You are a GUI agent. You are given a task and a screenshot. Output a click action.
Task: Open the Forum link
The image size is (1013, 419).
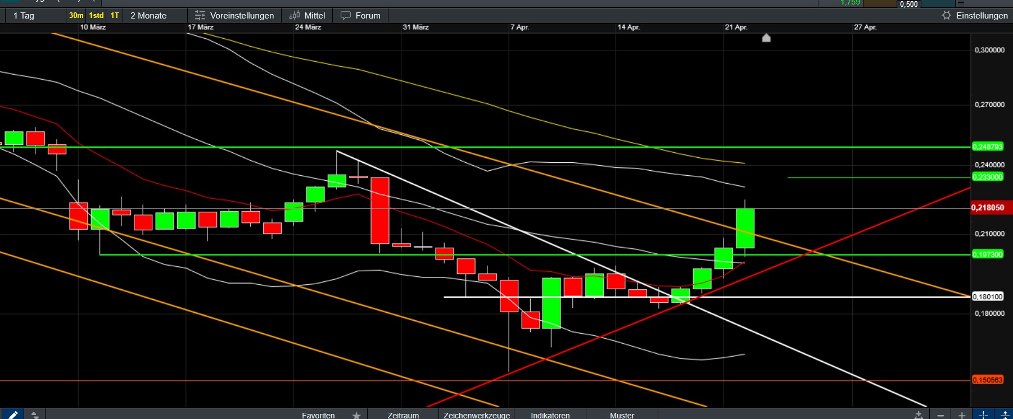tap(368, 16)
